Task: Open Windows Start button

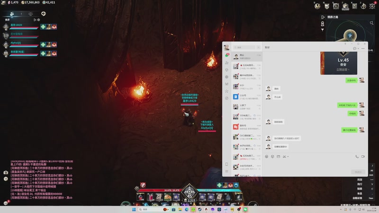Action: [134, 209]
